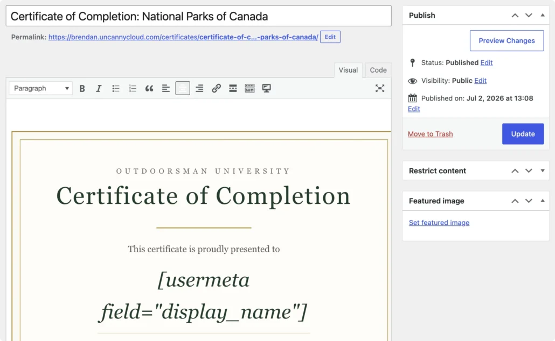Image resolution: width=555 pixels, height=341 pixels.
Task: Move Publish panel up
Action: 515,15
